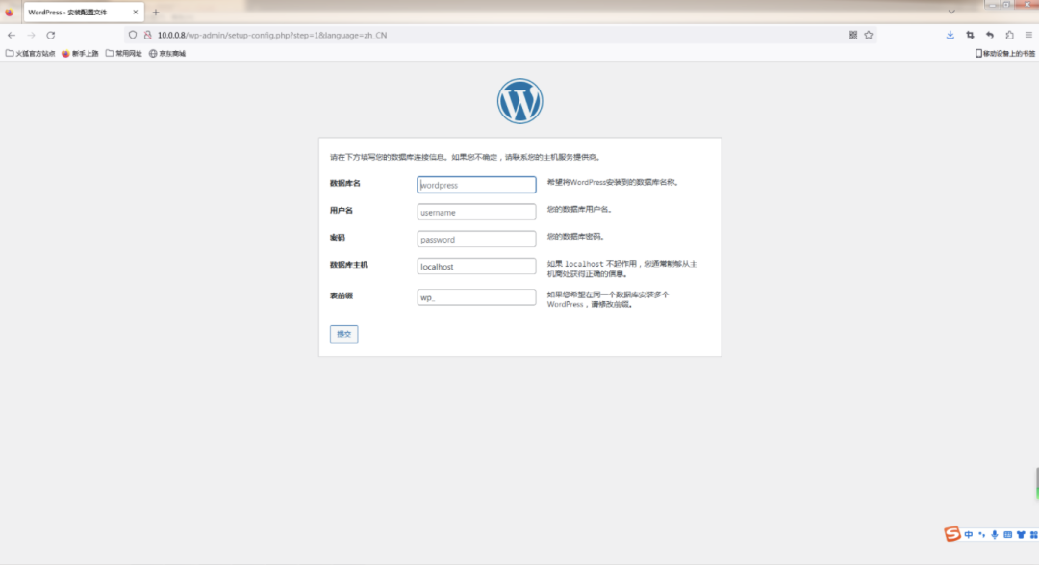Select the WordPress 安装配置文件 tab

coord(75,13)
